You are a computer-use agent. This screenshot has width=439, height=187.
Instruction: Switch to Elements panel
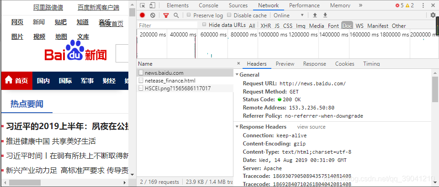(x=178, y=5)
